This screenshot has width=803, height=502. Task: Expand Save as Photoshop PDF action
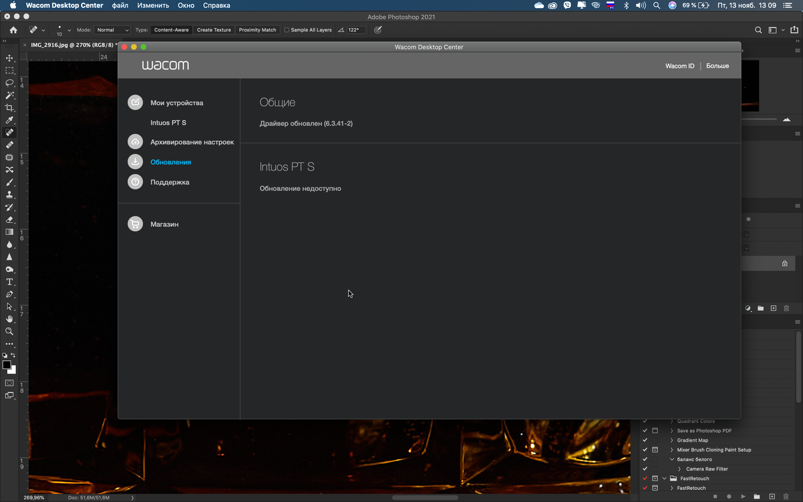pyautogui.click(x=672, y=431)
